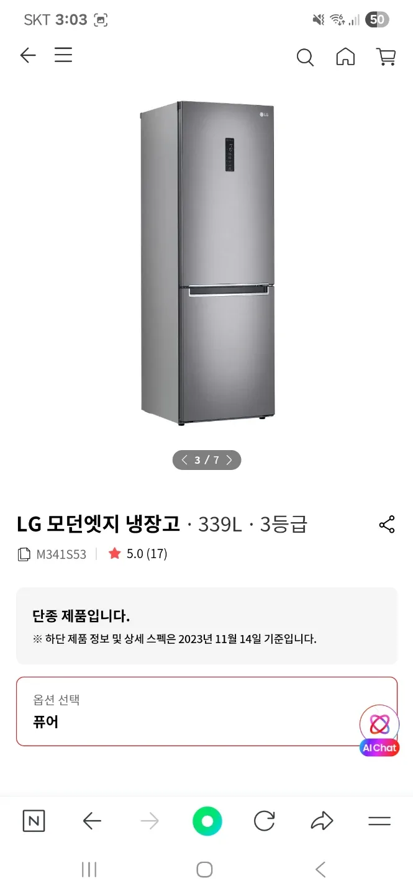Open the shopping cart icon
This screenshot has width=413, height=894.
point(386,56)
